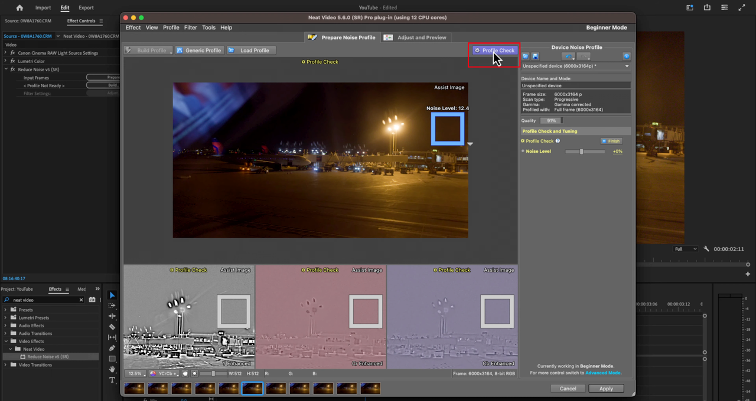Viewport: 756px width, 401px height.
Task: Click the undo arrow in Device Noise Profile
Action: coord(568,57)
